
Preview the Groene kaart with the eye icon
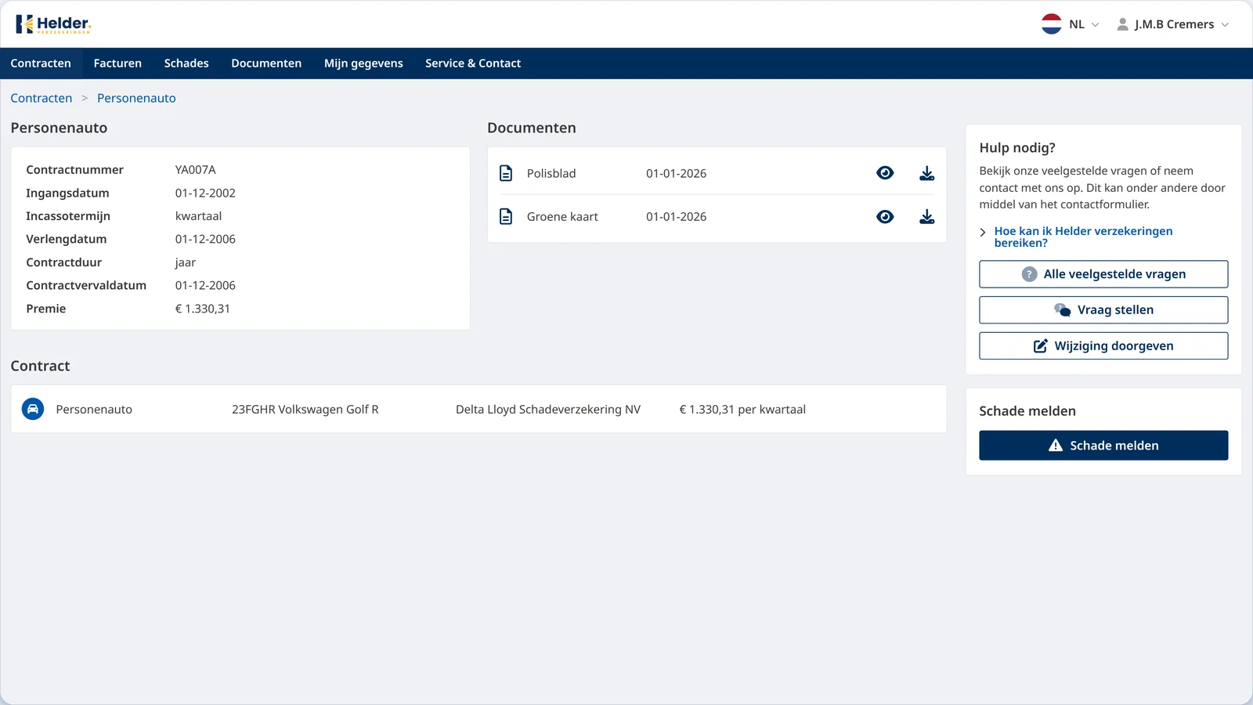[885, 216]
